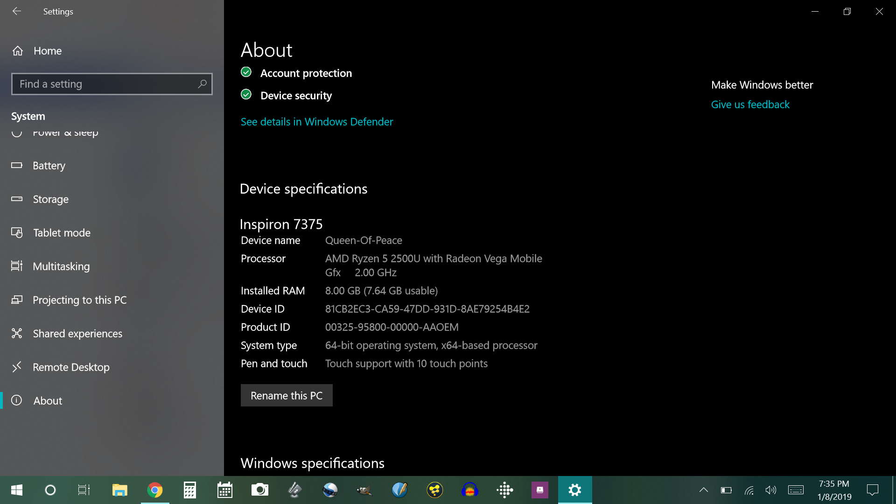Click the Tablet mode sidebar icon

pos(17,232)
